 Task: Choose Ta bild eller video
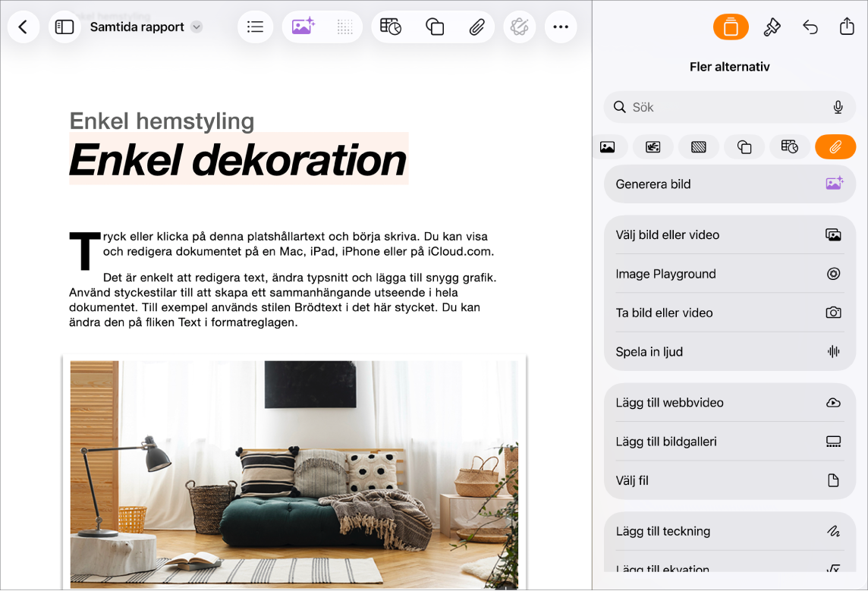[x=730, y=313]
